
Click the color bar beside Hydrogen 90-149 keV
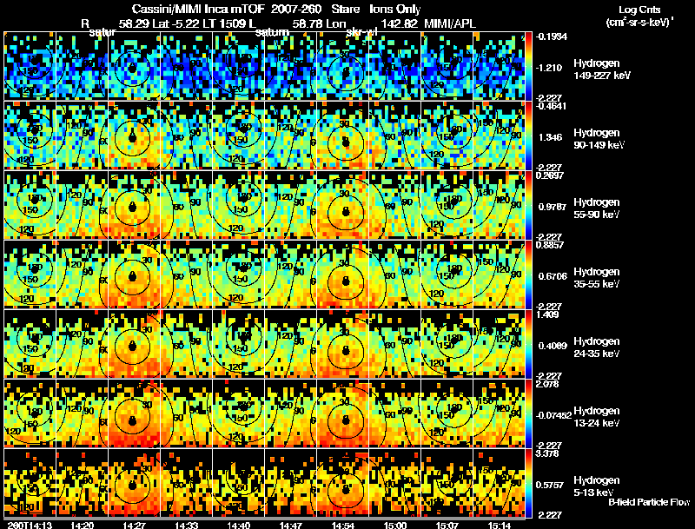[528, 136]
